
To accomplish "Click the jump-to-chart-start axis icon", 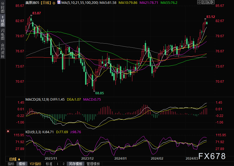I will click(x=204, y=2).
